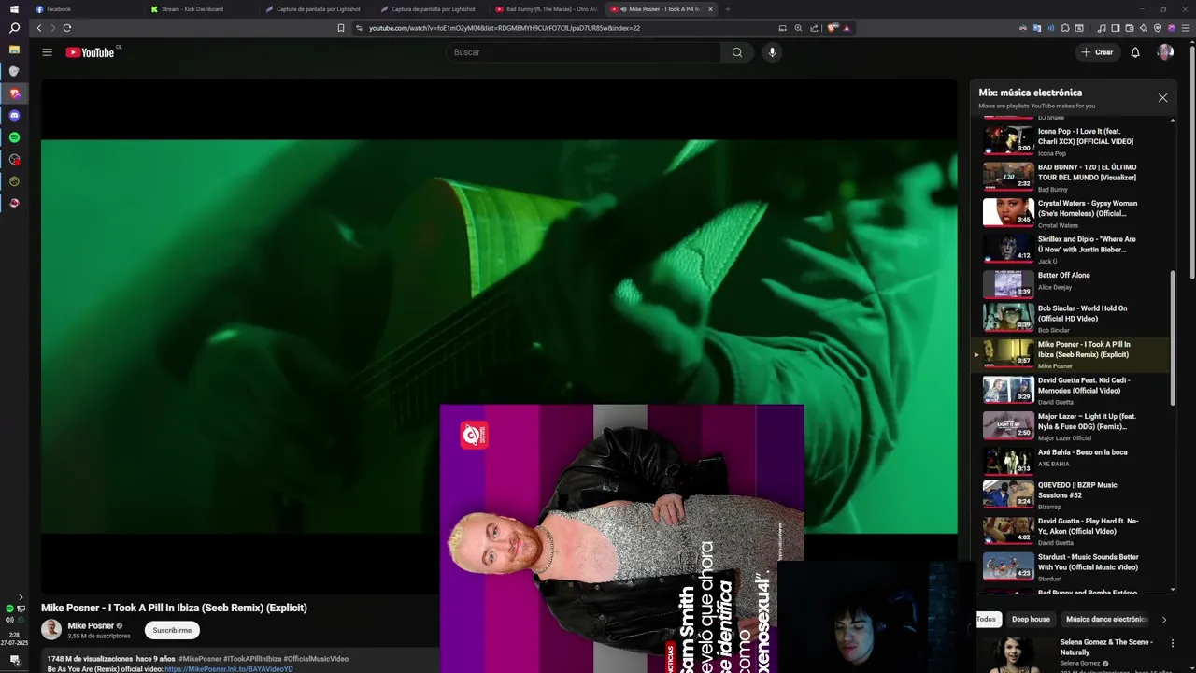Screen dimensions: 1196x673
Task: Go back with the browser back arrow
Action: pos(39,28)
